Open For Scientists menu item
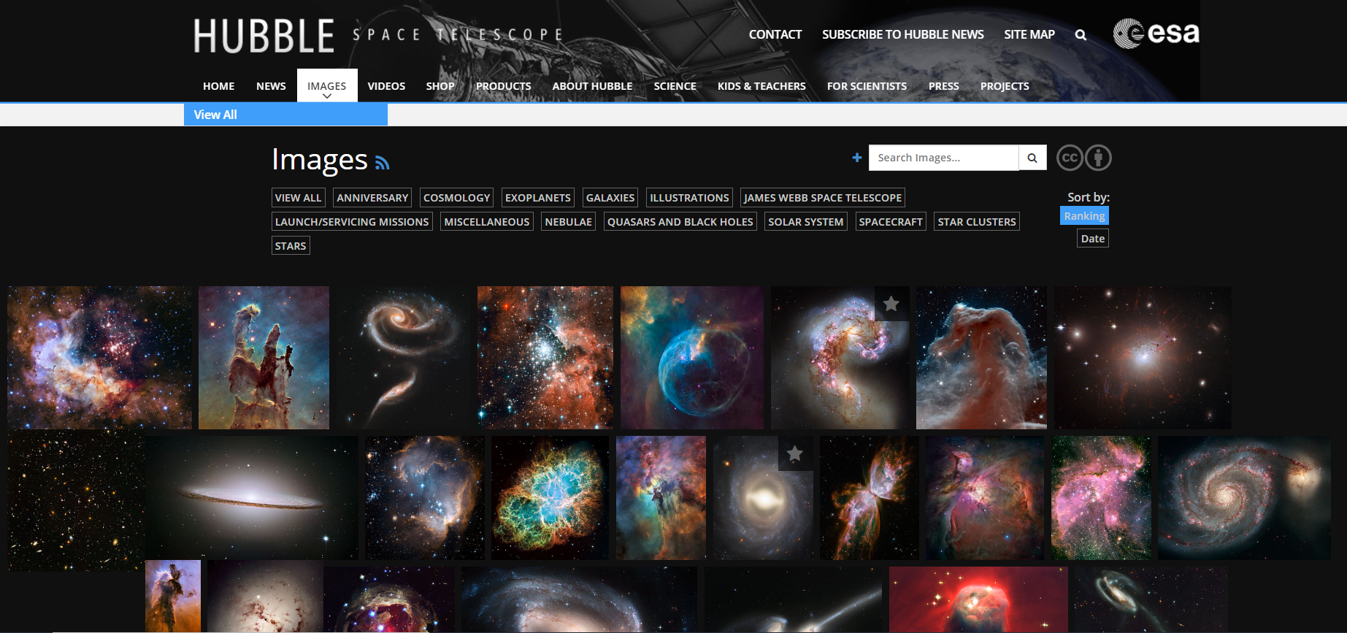1347x633 pixels. [867, 86]
